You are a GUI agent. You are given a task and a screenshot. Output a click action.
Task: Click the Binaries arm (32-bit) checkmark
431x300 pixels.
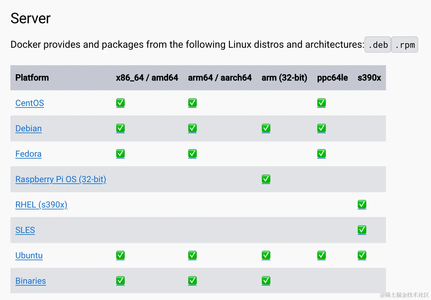[x=266, y=281]
